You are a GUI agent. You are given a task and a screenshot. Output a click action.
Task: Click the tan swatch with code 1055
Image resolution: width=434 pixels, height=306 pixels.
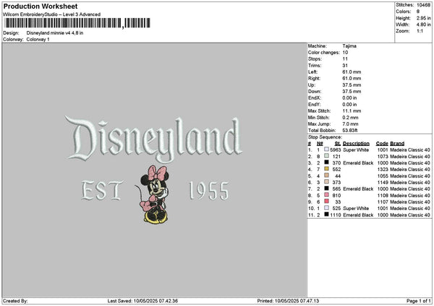(x=327, y=175)
